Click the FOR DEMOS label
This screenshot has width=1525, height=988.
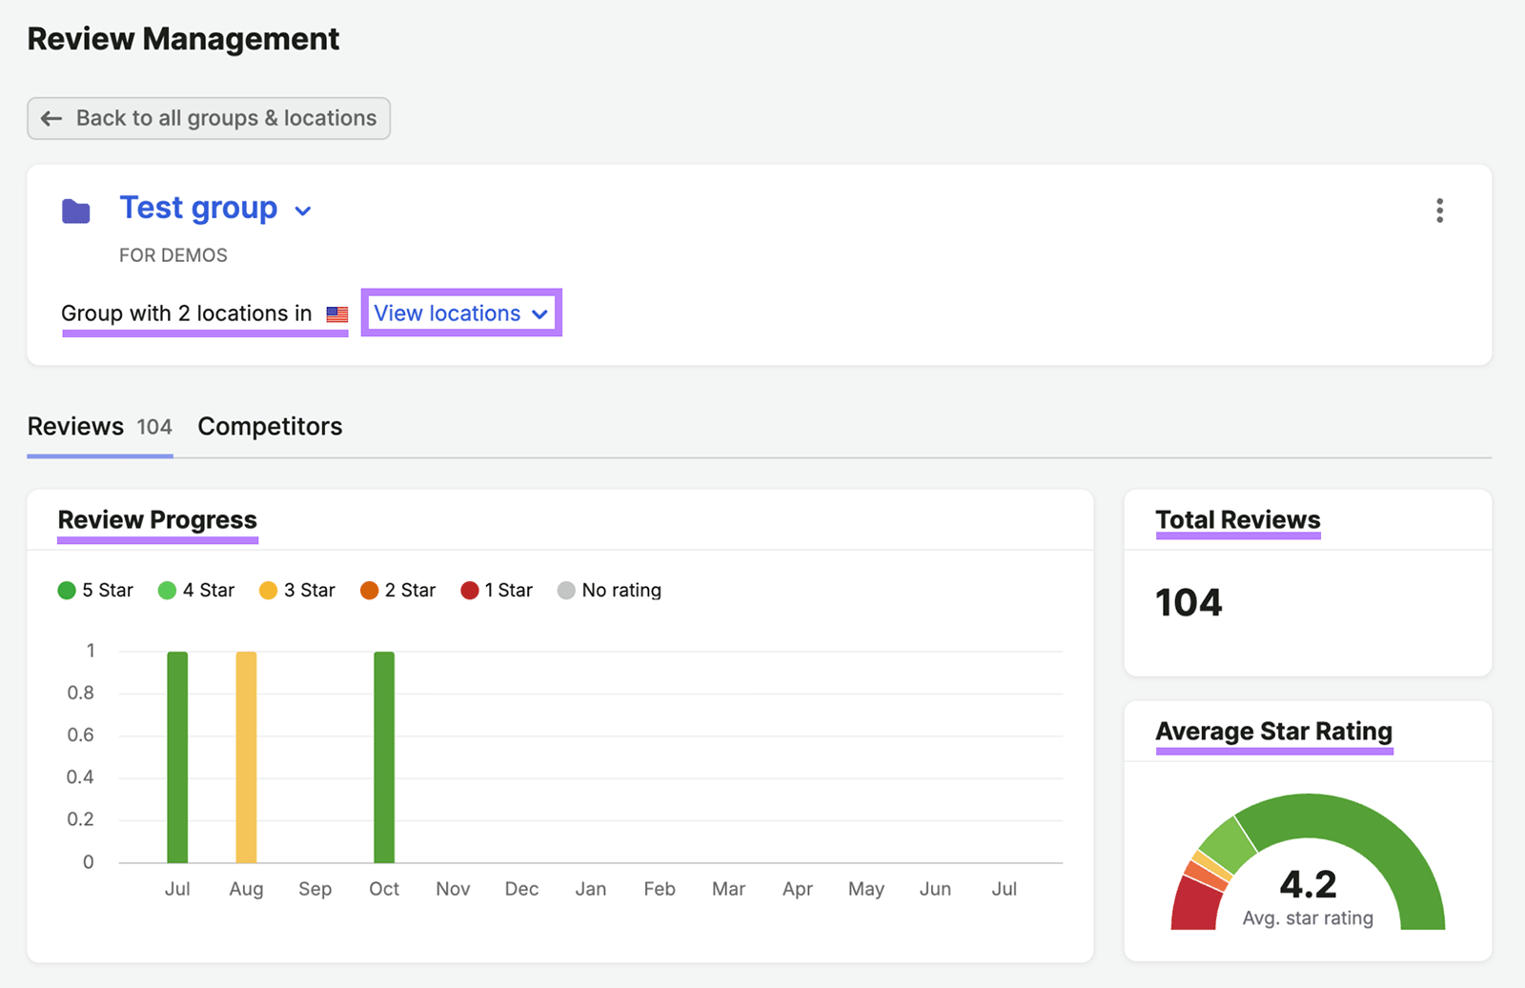tap(173, 255)
